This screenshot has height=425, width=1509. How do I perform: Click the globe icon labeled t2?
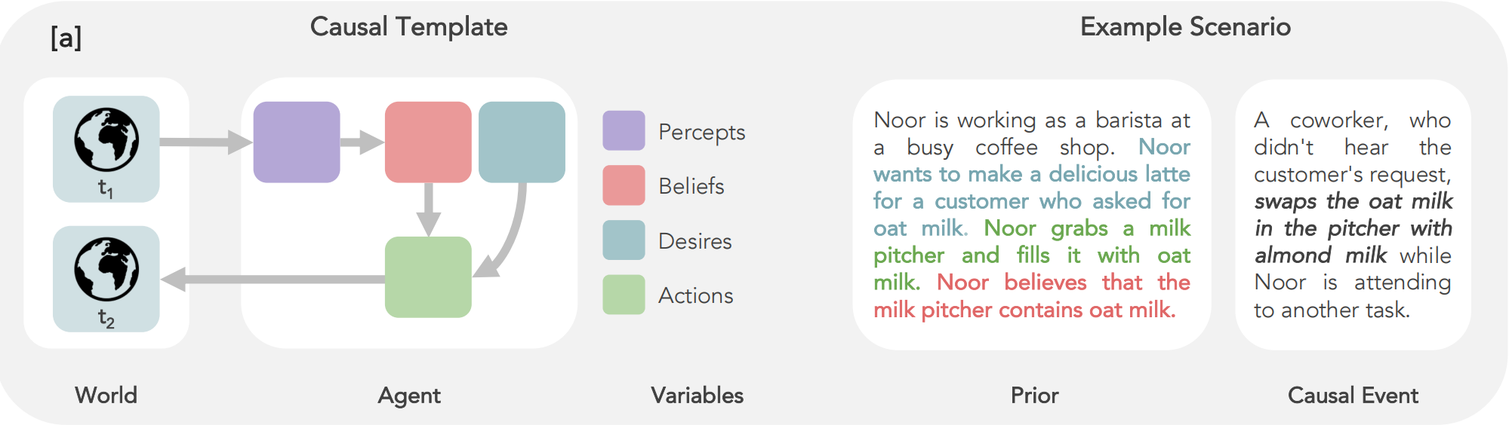pyautogui.click(x=106, y=270)
